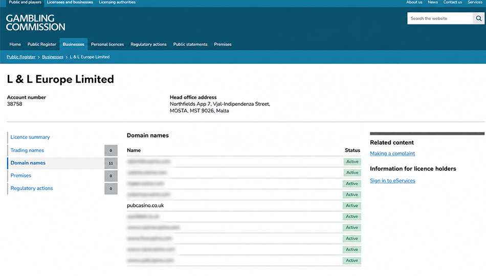Viewport: 486px width, 276px height.
Task: Open the Gambling Commission logo home
Action: tap(36, 22)
